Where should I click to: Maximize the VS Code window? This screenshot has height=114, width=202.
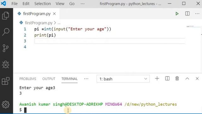pyautogui.click(x=184, y=3)
